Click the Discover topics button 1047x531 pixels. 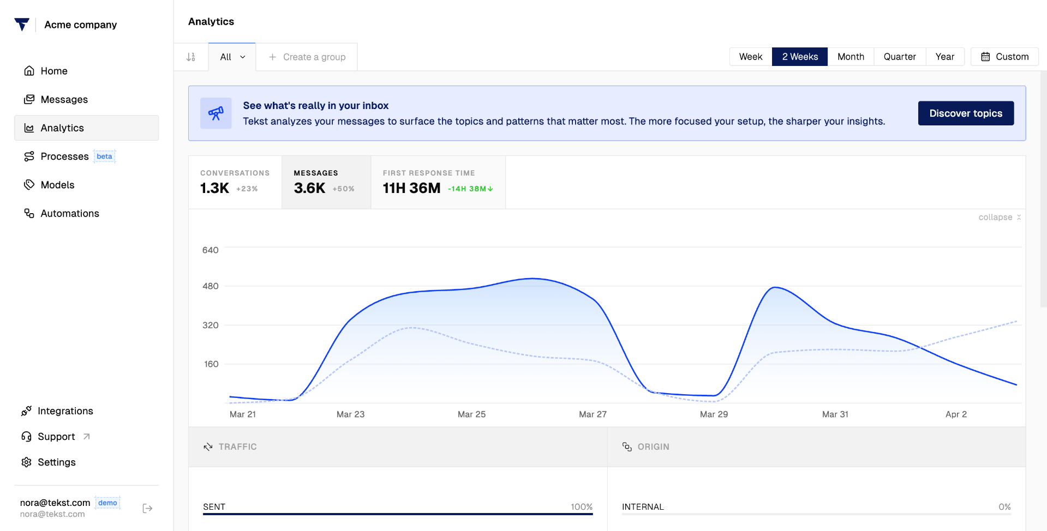pyautogui.click(x=966, y=113)
